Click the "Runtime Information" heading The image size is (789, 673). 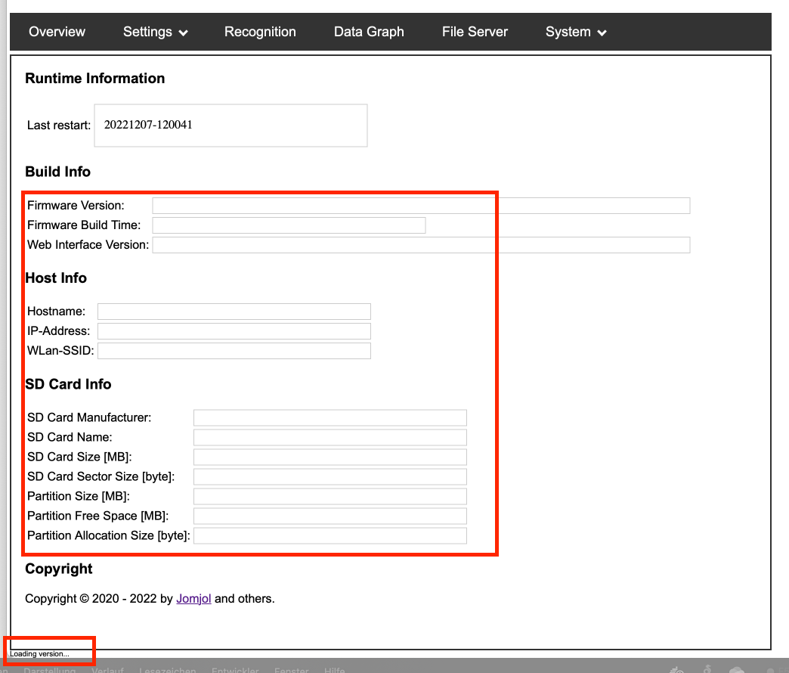[x=94, y=78]
